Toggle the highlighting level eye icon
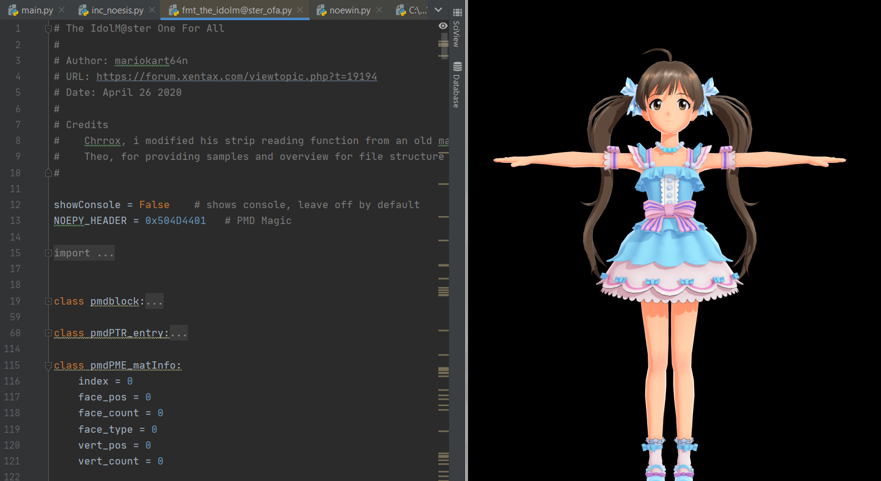Screen dimensions: 881x481 coord(443,26)
